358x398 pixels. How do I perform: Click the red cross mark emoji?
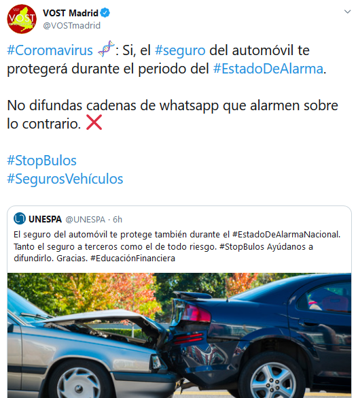click(94, 122)
